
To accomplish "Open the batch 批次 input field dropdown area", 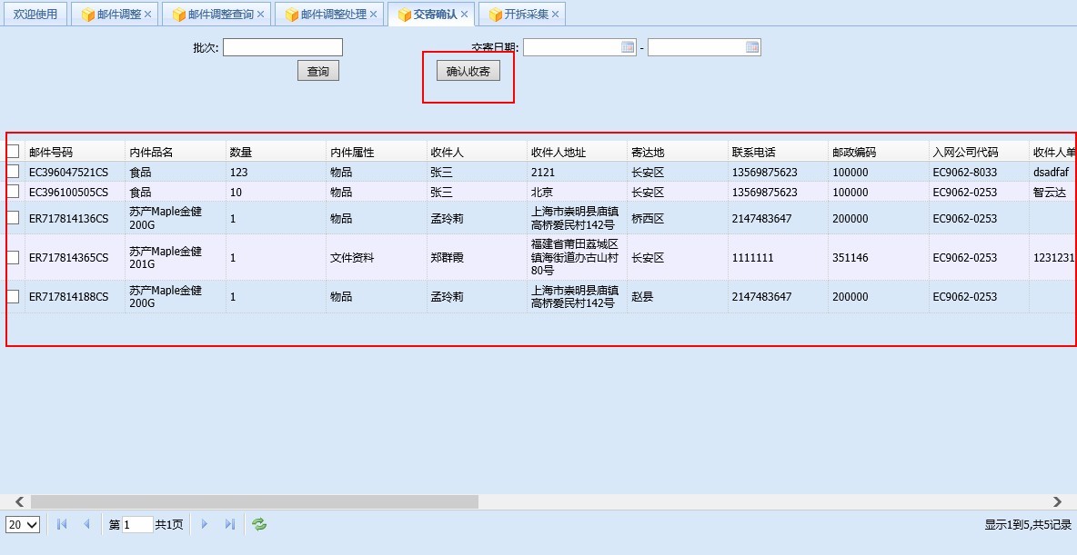I will click(x=282, y=46).
